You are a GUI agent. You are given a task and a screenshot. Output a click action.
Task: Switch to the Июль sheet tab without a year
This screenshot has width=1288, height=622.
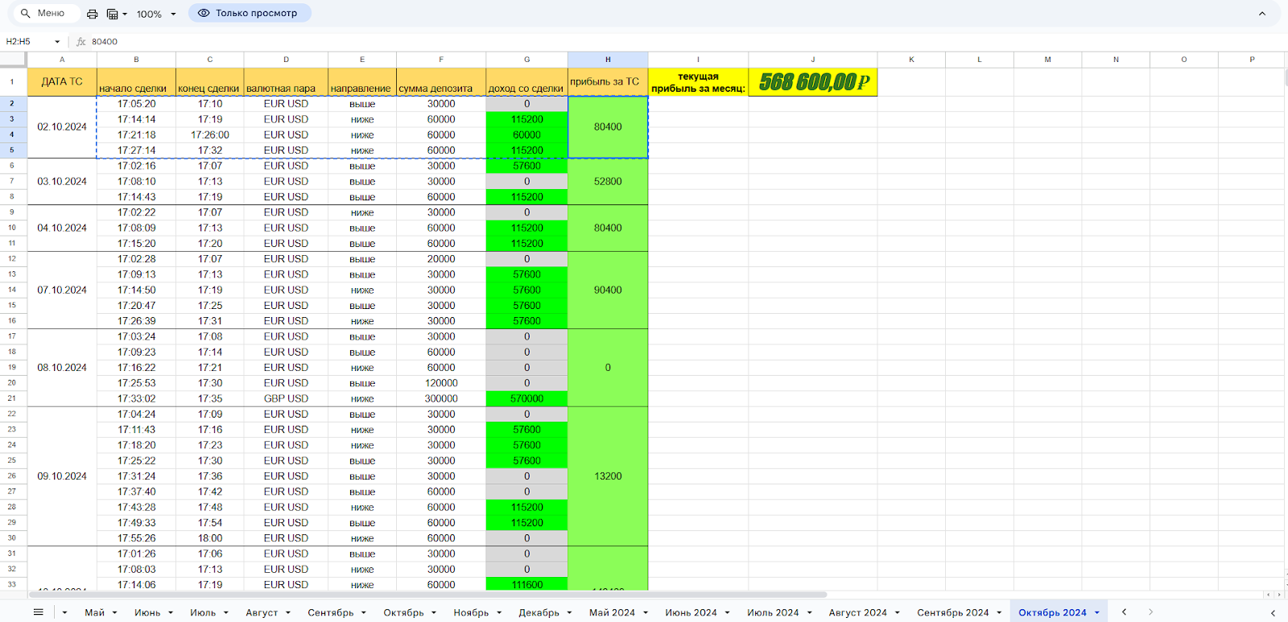[203, 612]
